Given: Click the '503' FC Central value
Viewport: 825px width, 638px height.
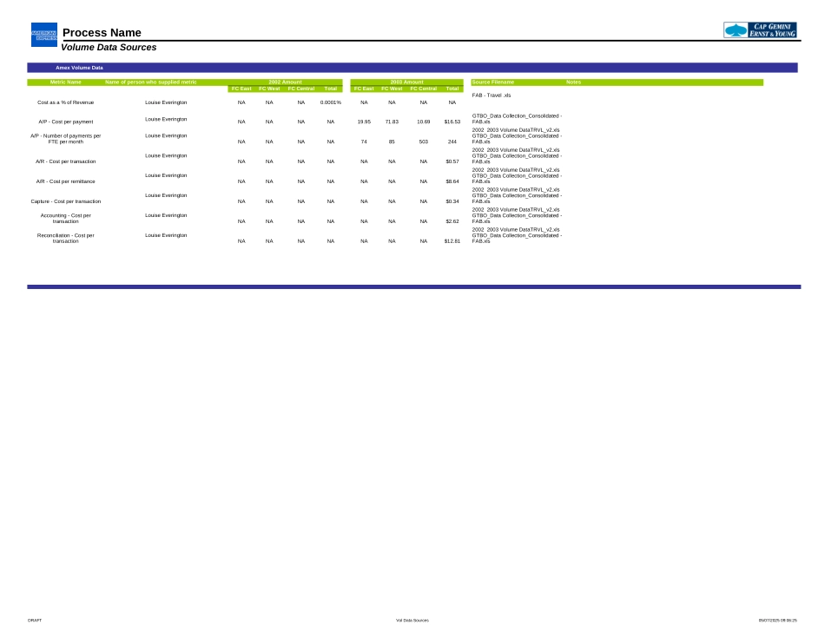Looking at the screenshot, I should click(x=424, y=141).
